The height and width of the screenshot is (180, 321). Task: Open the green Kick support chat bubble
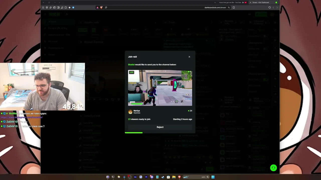pyautogui.click(x=273, y=168)
